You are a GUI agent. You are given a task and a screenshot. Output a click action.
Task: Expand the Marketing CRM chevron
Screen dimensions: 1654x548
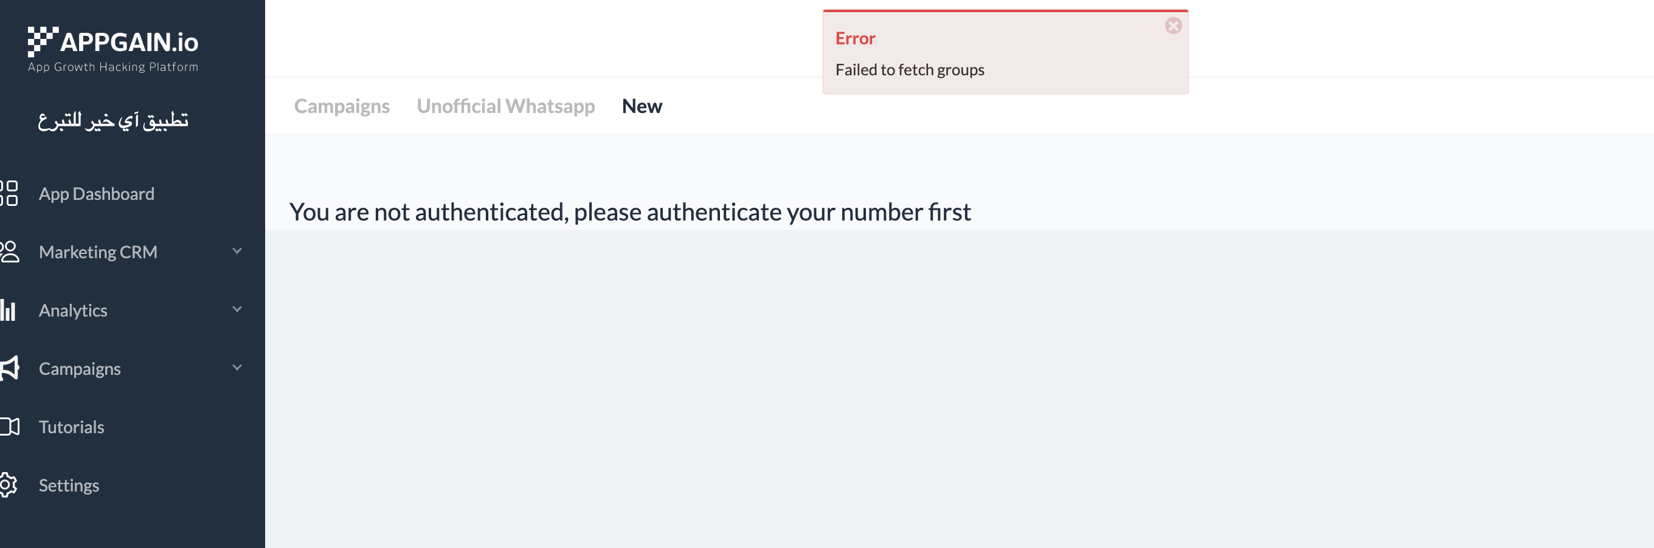click(x=237, y=251)
